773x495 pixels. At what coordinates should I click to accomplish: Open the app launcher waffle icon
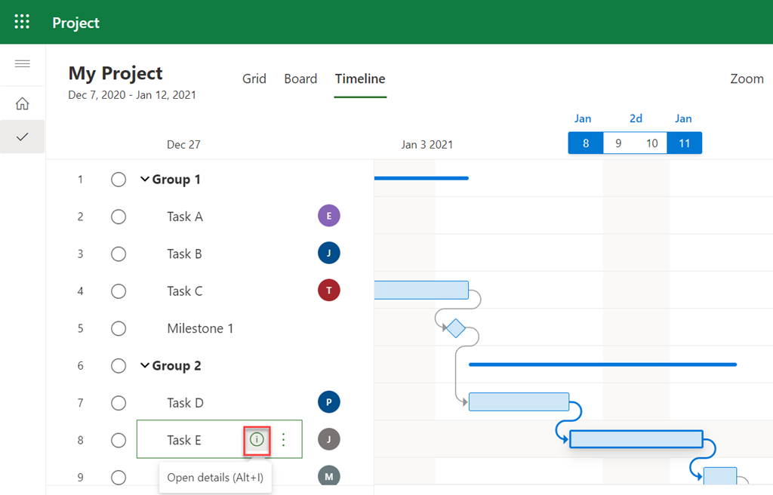[23, 22]
